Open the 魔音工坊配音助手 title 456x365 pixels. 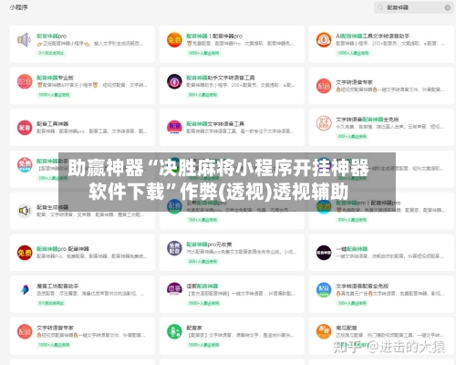click(x=57, y=287)
